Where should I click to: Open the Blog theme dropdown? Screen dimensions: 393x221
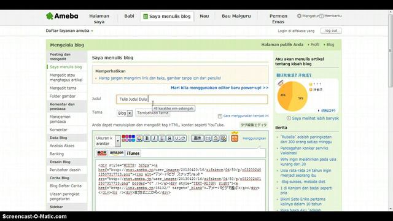[125, 113]
